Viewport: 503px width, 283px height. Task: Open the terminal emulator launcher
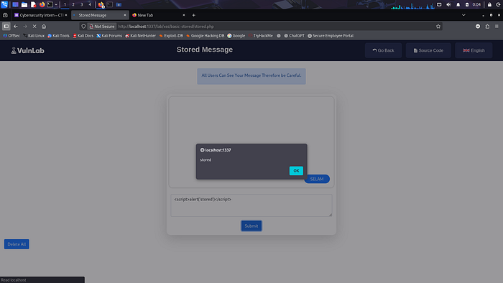click(x=50, y=4)
